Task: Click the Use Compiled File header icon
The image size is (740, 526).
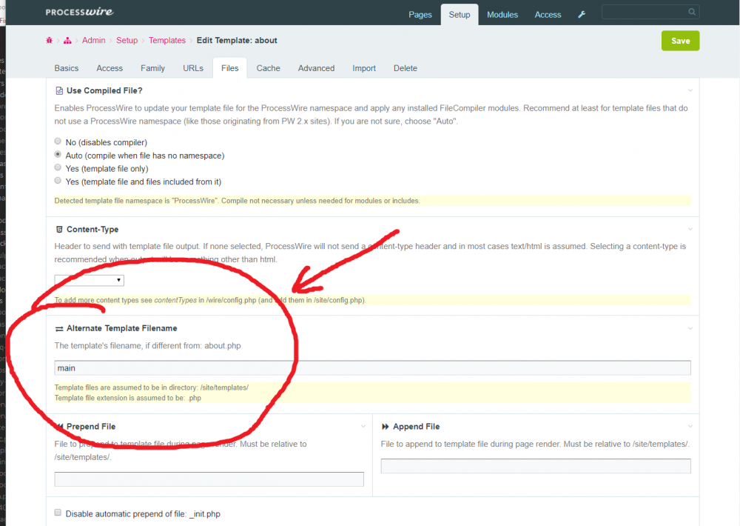Action: click(x=59, y=90)
